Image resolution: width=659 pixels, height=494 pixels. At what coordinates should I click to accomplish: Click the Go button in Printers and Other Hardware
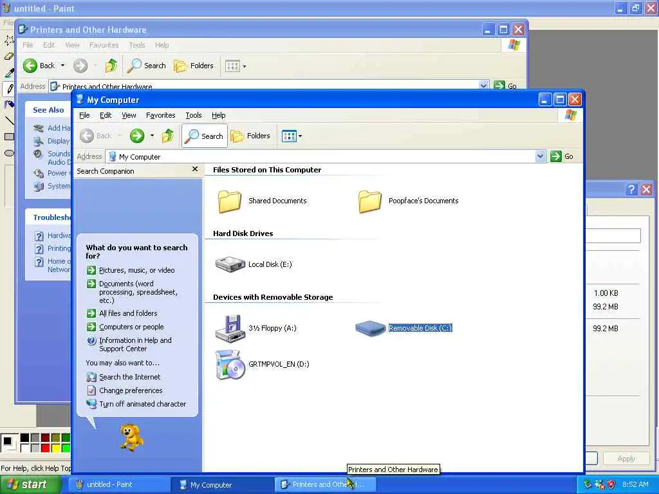tap(505, 86)
